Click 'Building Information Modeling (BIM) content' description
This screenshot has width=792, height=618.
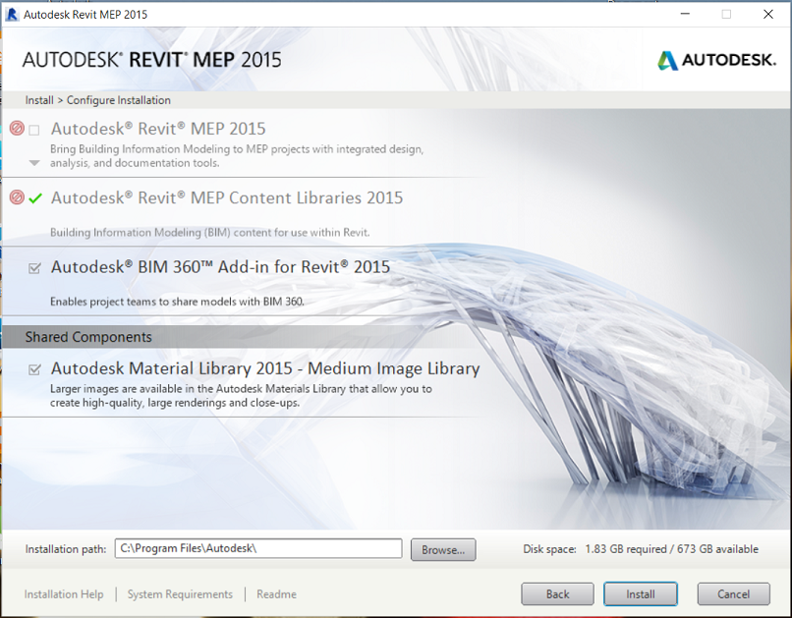pos(209,232)
